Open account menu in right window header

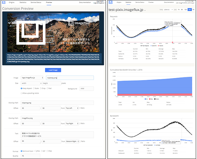point(185,2)
